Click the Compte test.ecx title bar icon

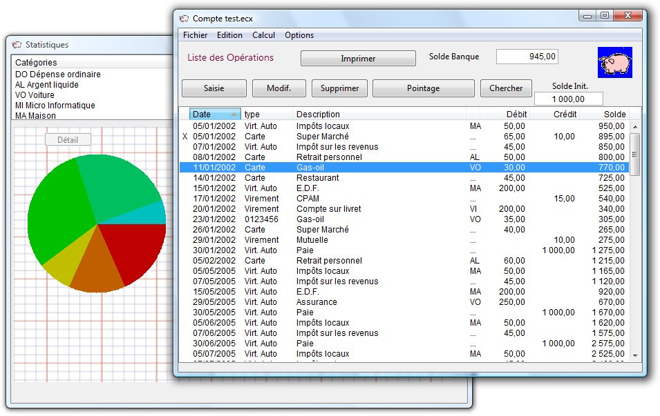pos(184,19)
